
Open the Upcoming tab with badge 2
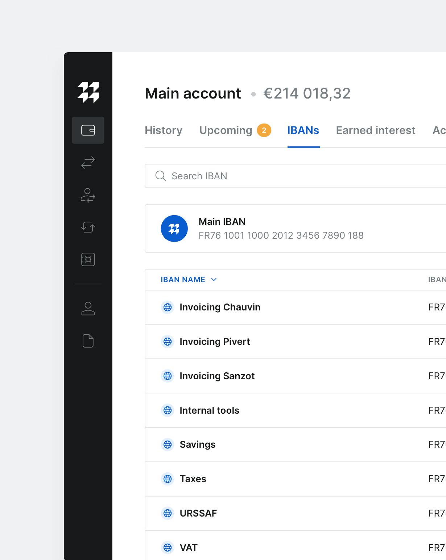click(x=226, y=130)
